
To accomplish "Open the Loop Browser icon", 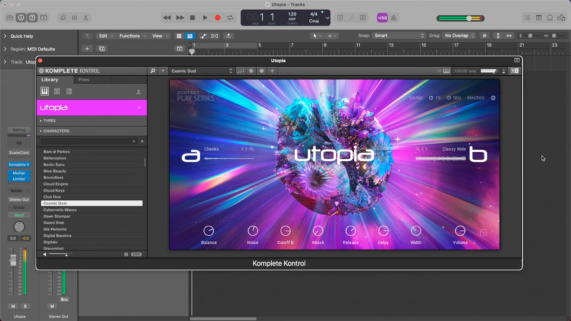I will coord(550,18).
